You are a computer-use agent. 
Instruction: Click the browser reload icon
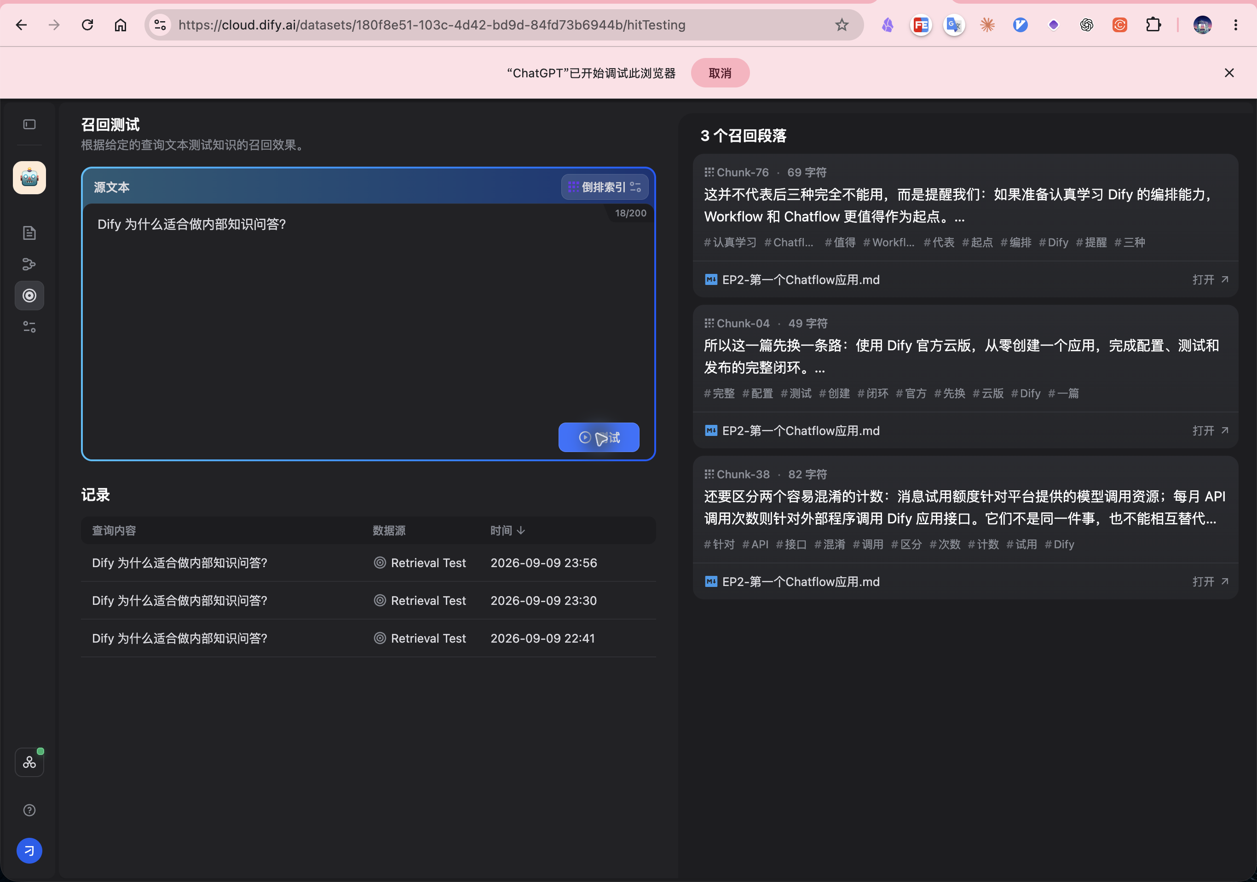[87, 25]
